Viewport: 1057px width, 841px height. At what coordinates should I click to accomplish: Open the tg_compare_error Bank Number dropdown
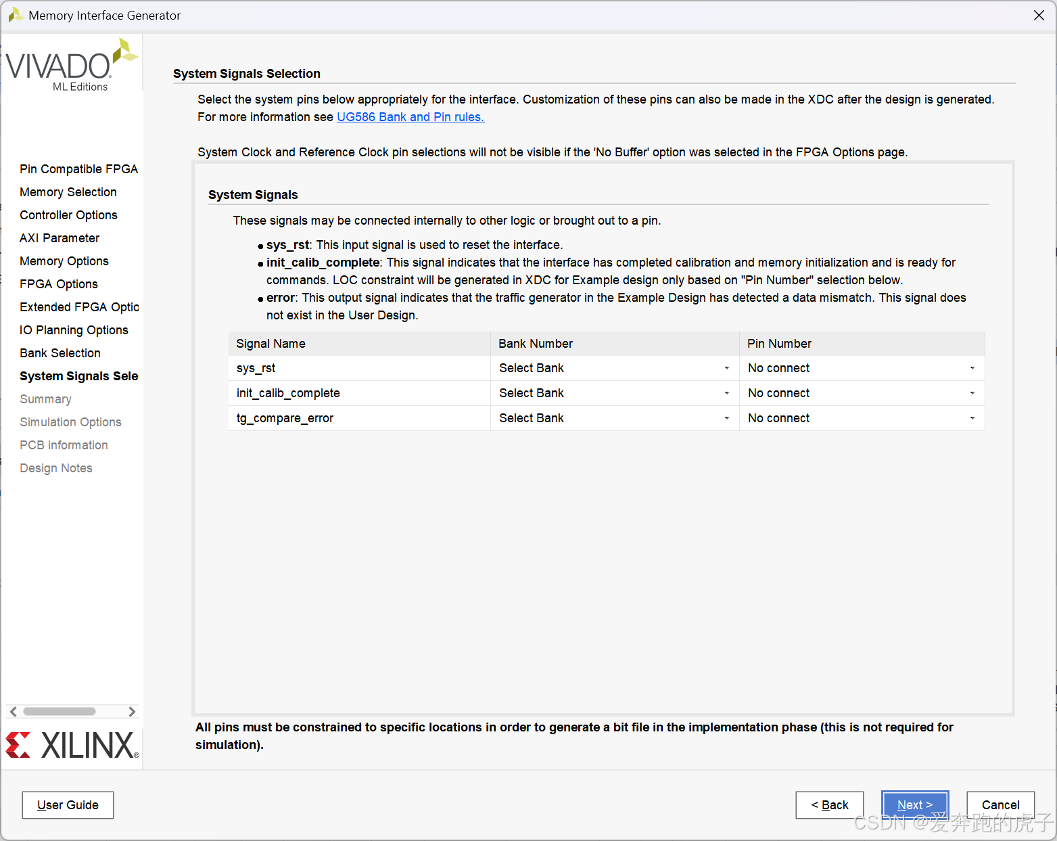coord(614,418)
